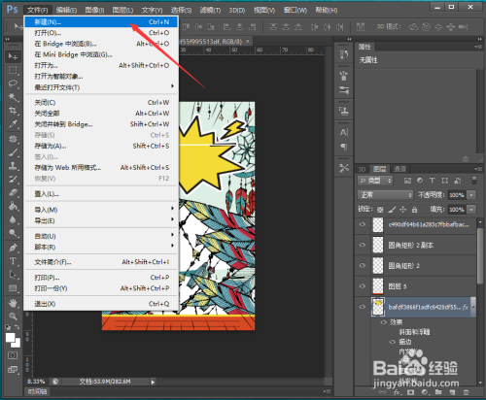Select the Zoom tool in toolbar

[x=13, y=317]
